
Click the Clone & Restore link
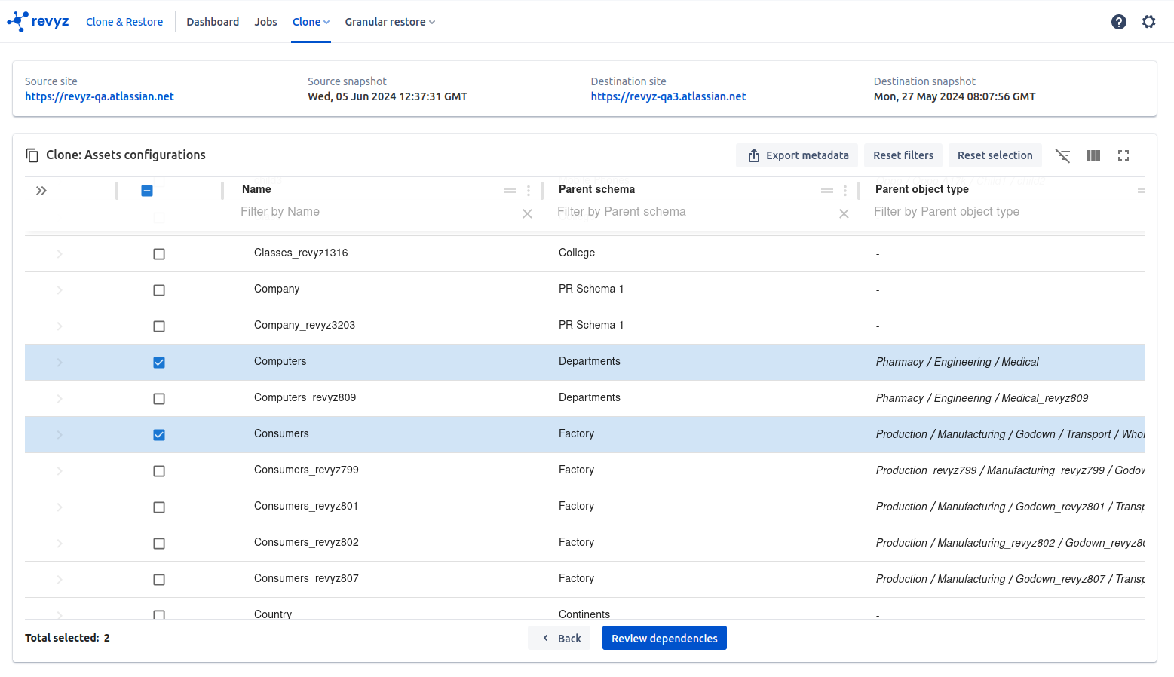[x=124, y=22]
